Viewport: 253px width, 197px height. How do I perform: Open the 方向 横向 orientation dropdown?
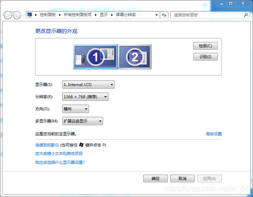tap(75, 109)
